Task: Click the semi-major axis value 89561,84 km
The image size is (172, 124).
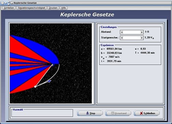Action: pos(114,49)
